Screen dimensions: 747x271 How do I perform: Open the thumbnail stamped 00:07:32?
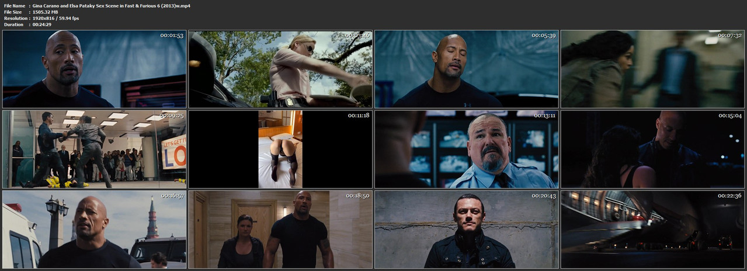click(653, 69)
